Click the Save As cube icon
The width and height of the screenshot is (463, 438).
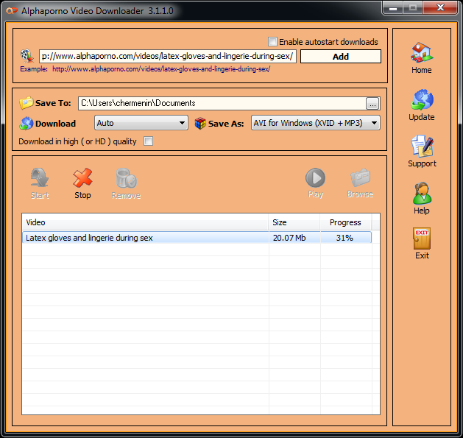(200, 123)
